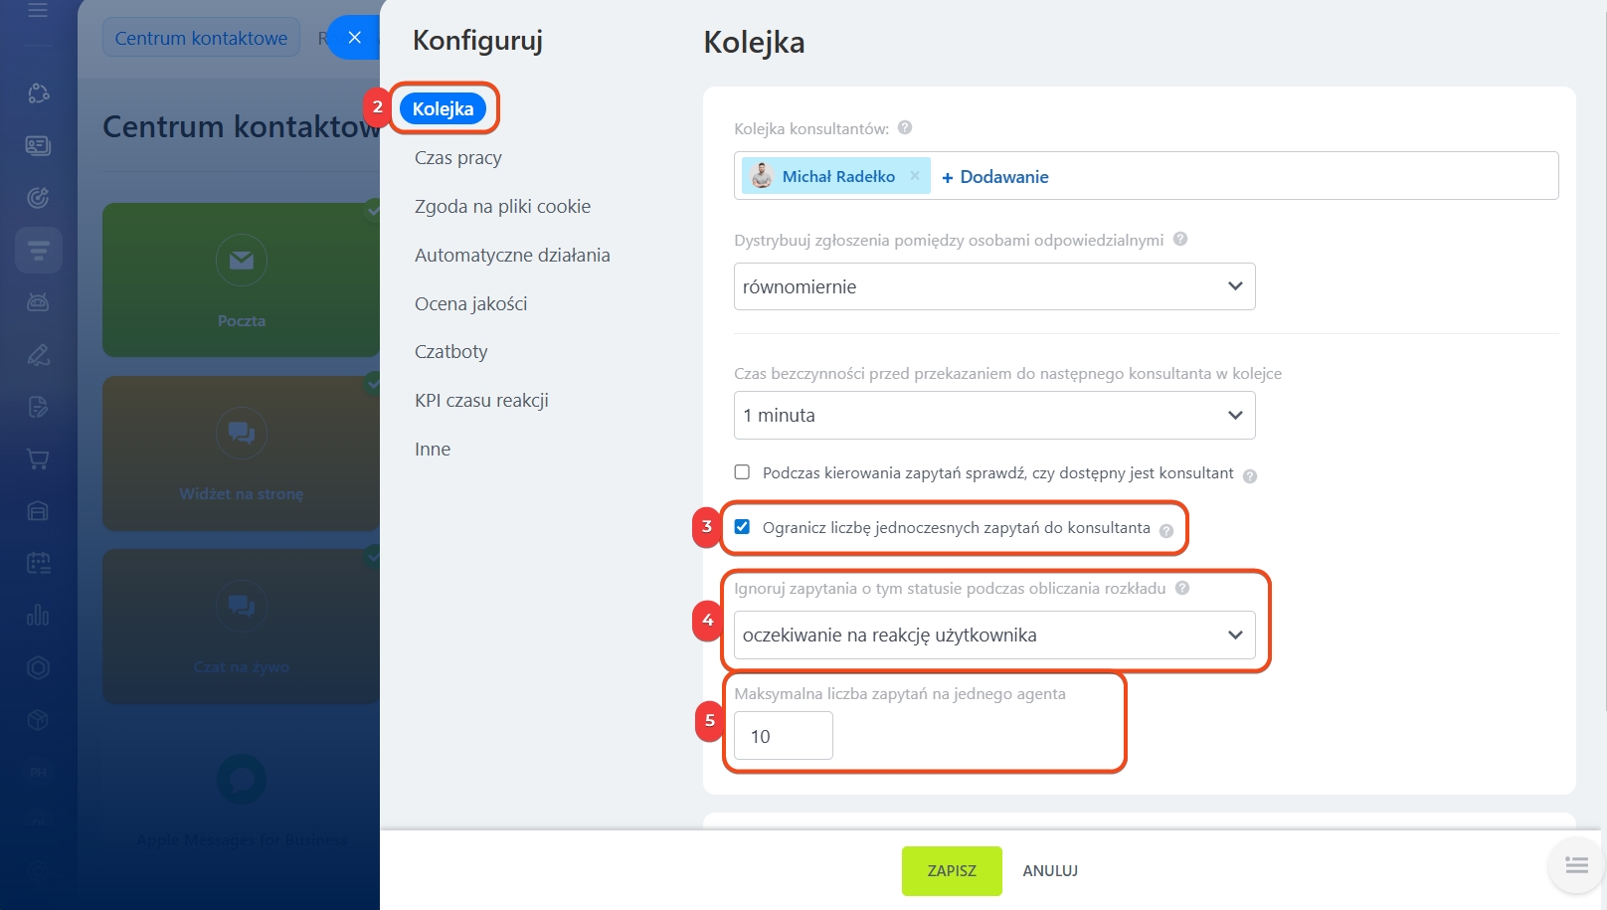Expand oczekiwanie na reakcję użytkownika dropdown
This screenshot has height=910, width=1607.
[994, 635]
